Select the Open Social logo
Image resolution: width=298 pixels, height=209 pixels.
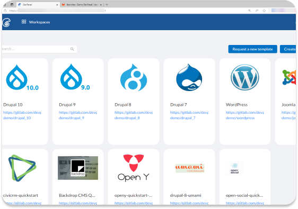234,168
